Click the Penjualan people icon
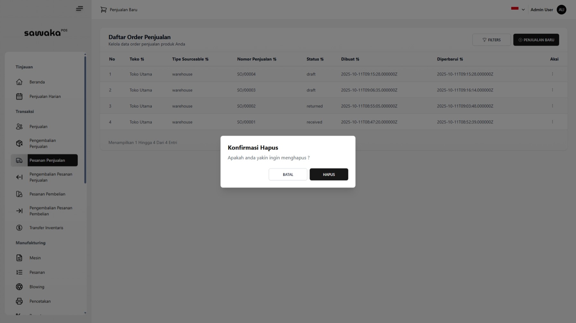Screen dimensions: 576x323 pyautogui.click(x=19, y=127)
